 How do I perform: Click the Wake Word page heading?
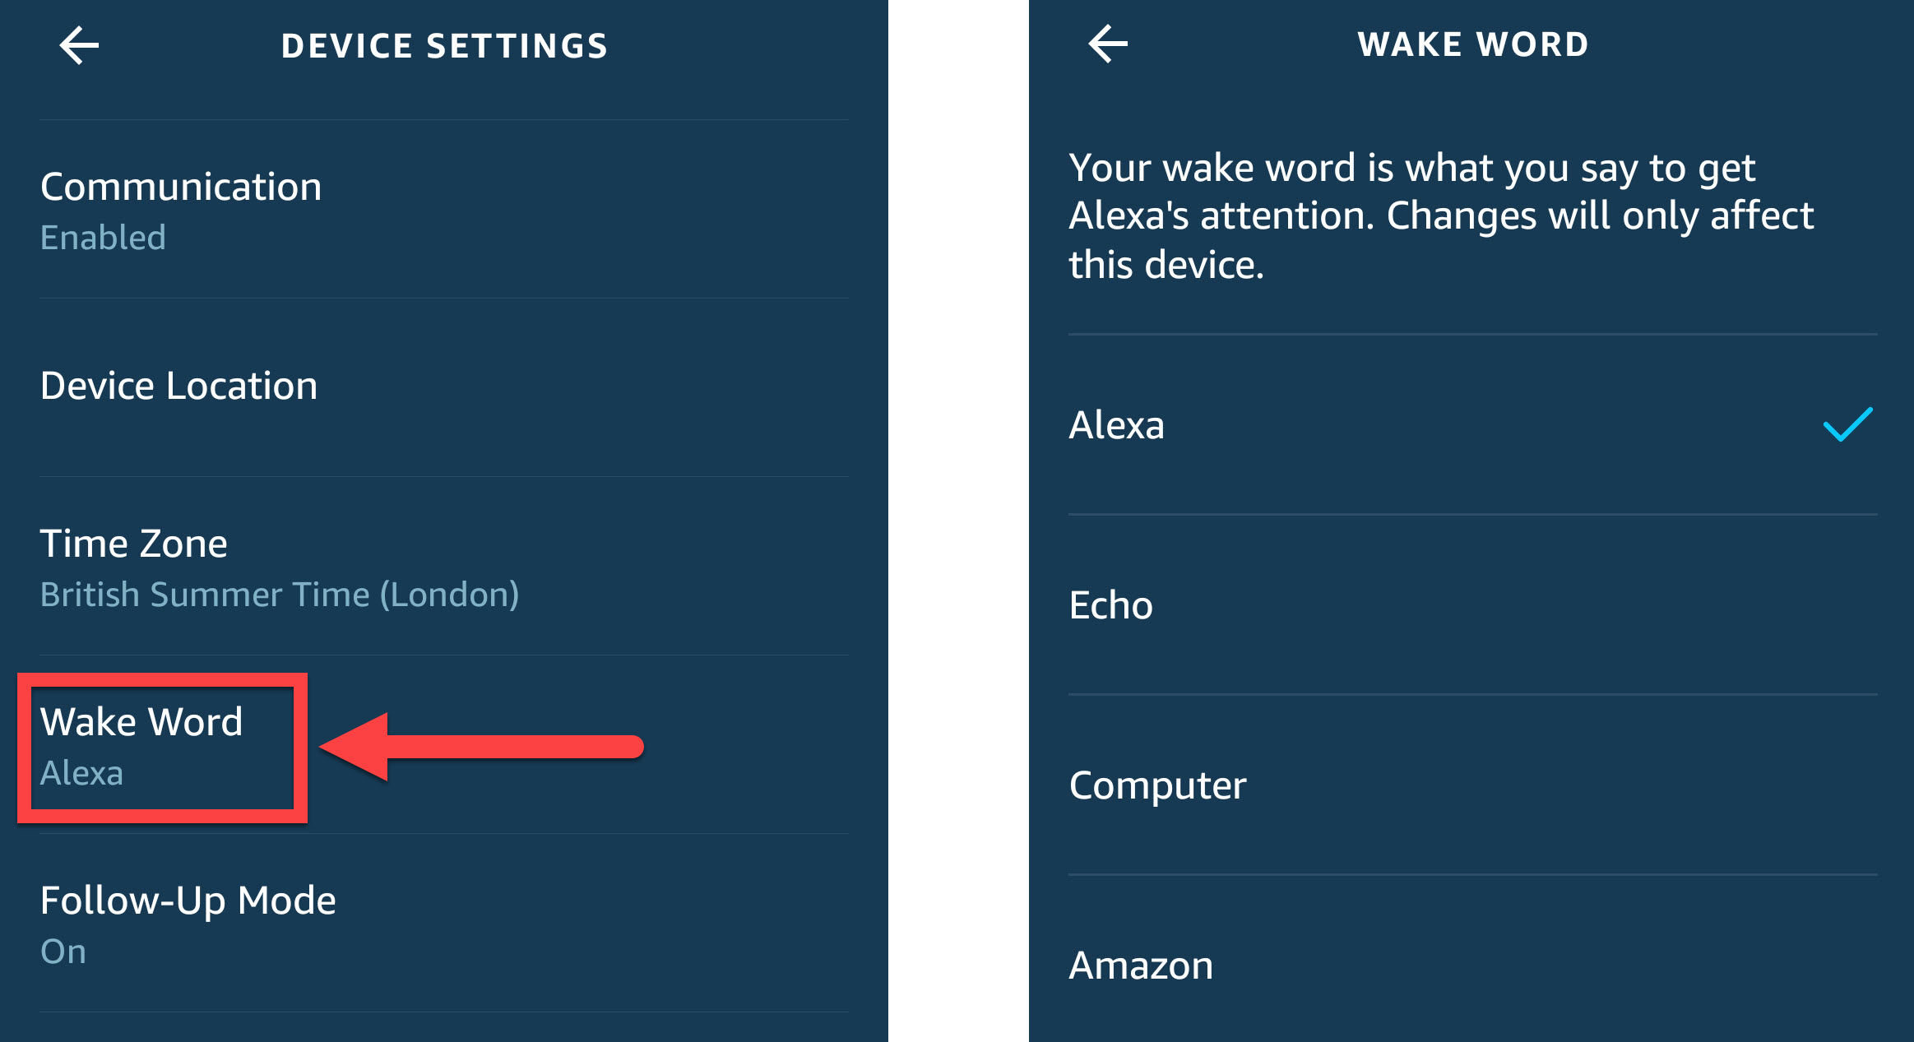1472,44
